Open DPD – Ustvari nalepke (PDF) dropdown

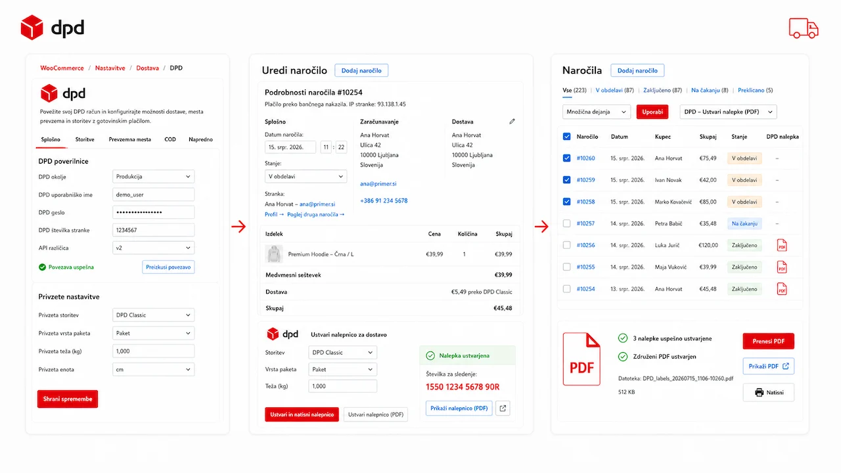click(x=728, y=112)
